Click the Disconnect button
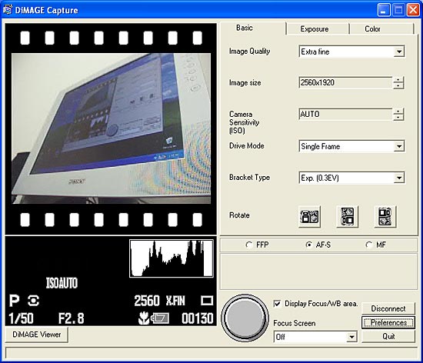 (x=388, y=308)
